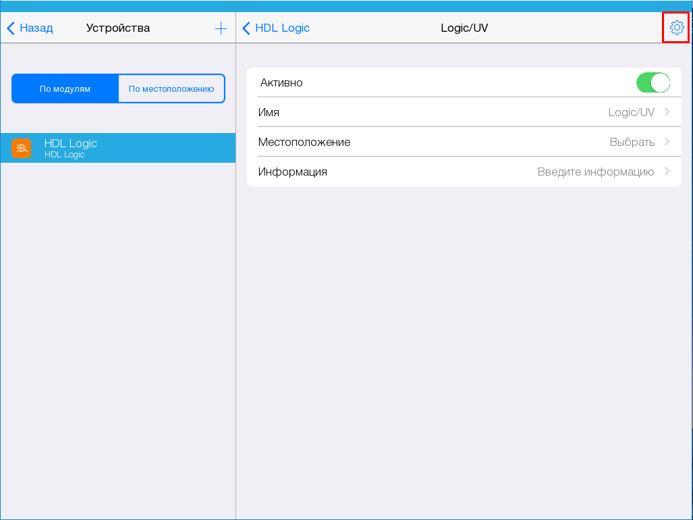Click the Местоположение row label
Viewport: 693px width, 520px height.
tap(304, 142)
